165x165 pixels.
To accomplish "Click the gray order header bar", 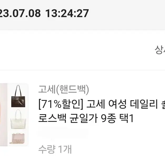I will click(83, 15).
